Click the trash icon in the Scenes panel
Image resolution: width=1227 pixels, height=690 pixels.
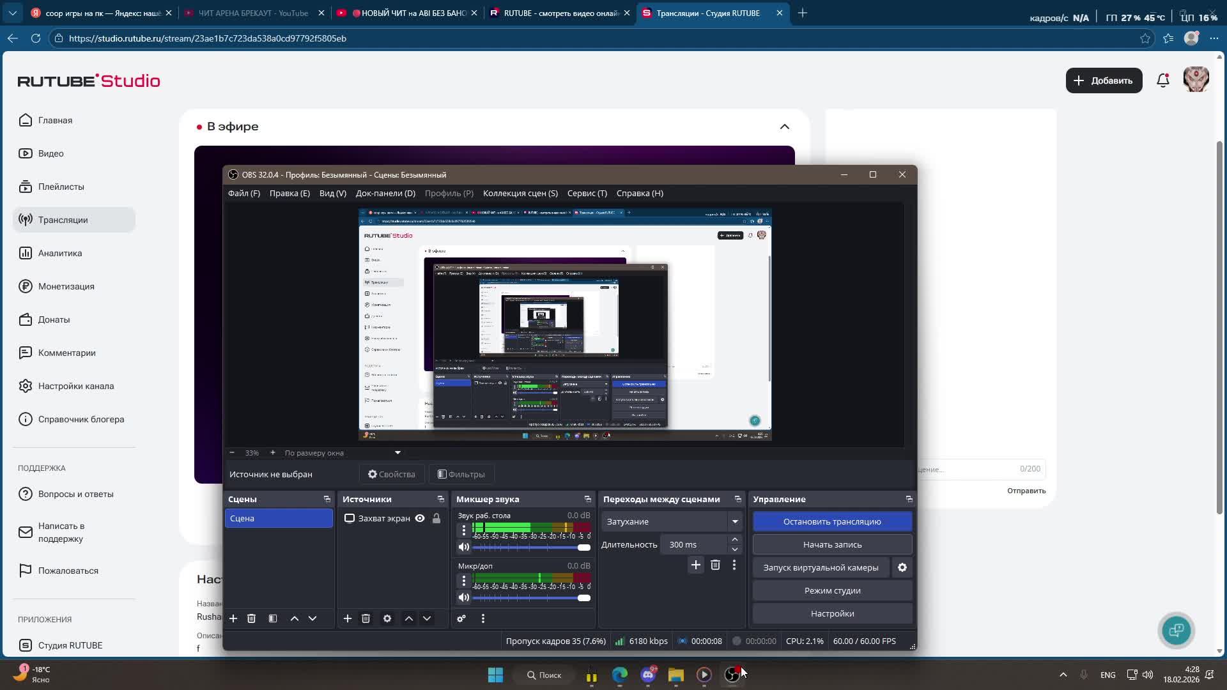click(x=251, y=618)
